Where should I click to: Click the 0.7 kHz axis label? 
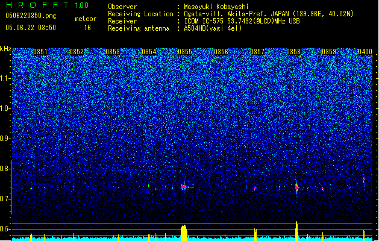click(x=5, y=199)
